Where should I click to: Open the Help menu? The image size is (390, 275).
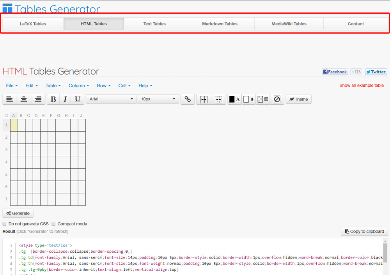point(145,86)
